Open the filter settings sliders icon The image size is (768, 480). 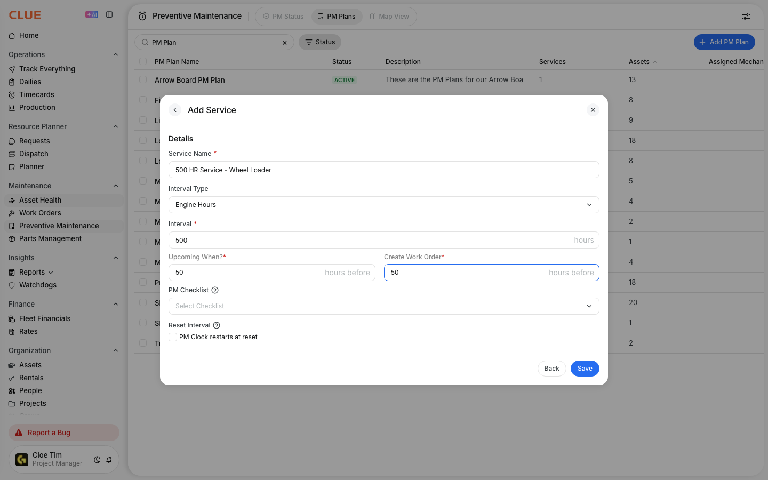tap(746, 17)
